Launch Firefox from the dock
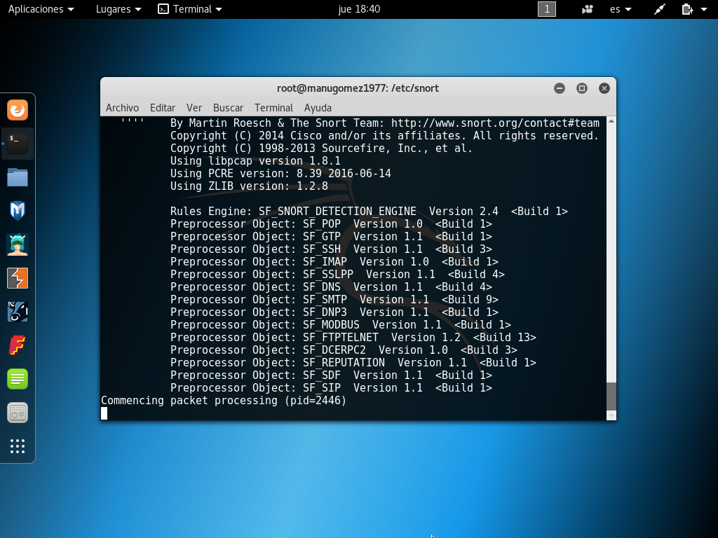The width and height of the screenshot is (718, 538). point(17,110)
